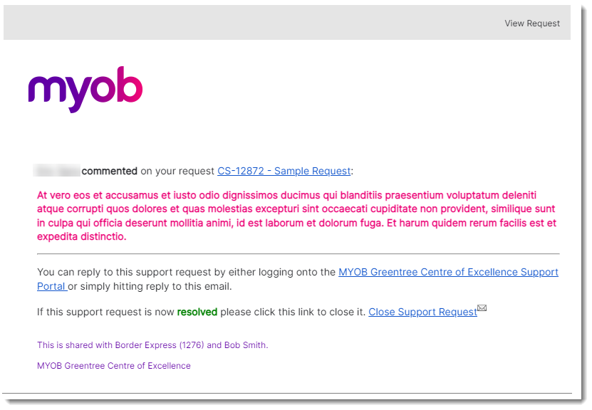Screen dimensions: 592x410
Task: Click the blurred commenter name
Action: 56,171
